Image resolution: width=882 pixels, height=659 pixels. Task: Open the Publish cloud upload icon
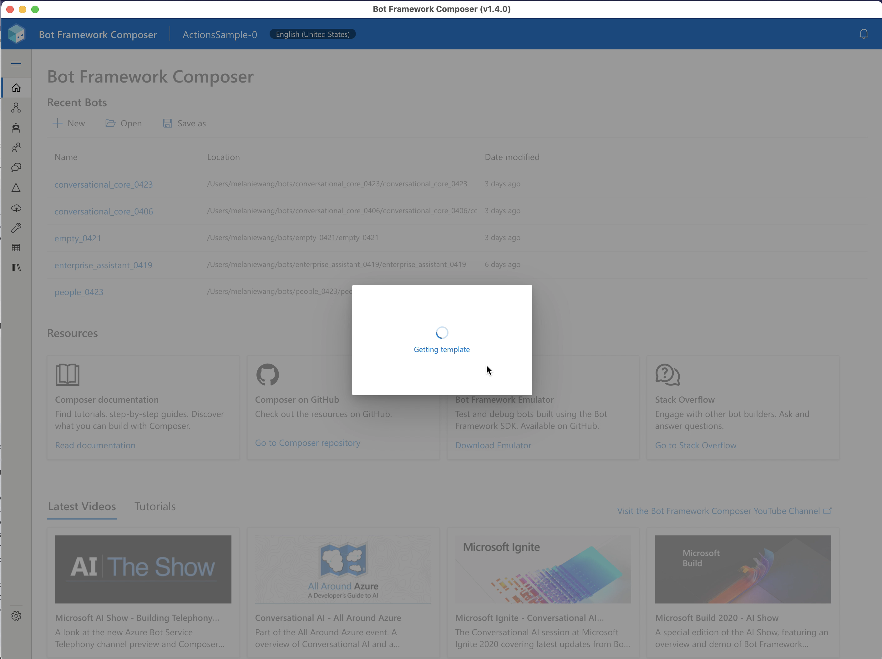tap(16, 208)
